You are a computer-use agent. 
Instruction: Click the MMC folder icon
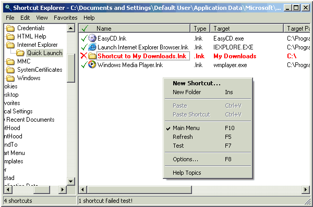click(x=10, y=61)
